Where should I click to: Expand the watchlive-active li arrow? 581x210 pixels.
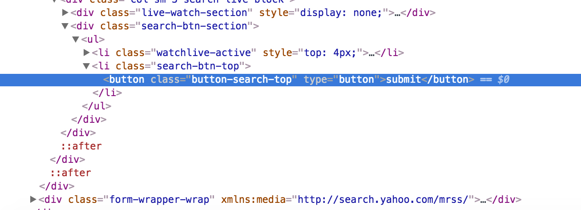[87, 53]
